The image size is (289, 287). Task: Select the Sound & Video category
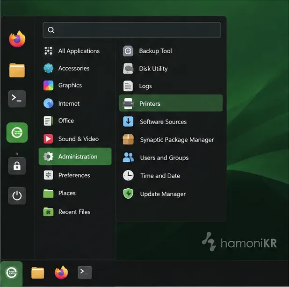75,139
